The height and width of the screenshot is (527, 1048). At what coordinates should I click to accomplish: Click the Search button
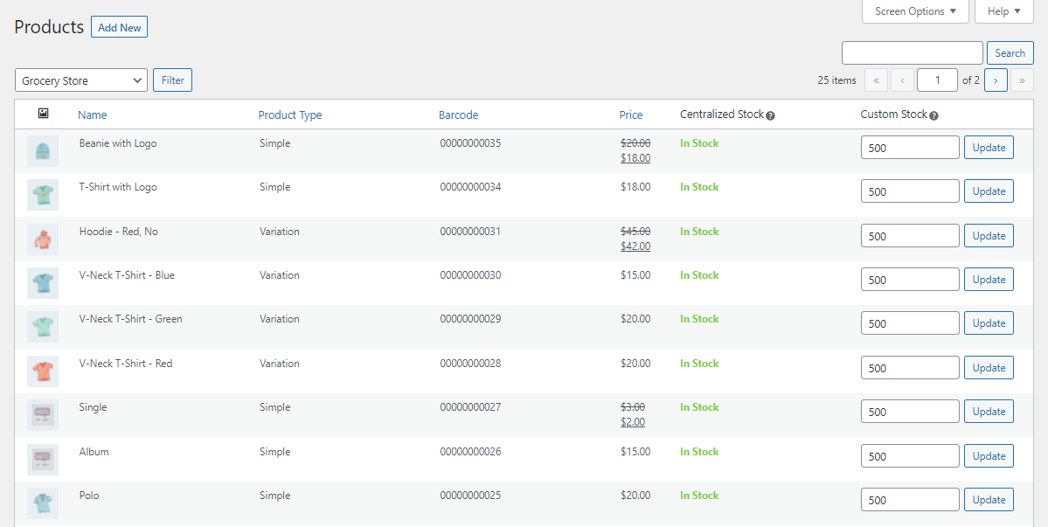(1010, 53)
